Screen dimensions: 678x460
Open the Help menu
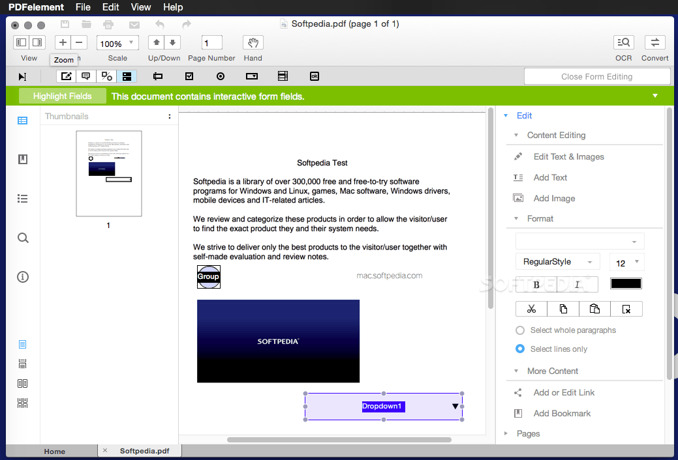coord(173,7)
